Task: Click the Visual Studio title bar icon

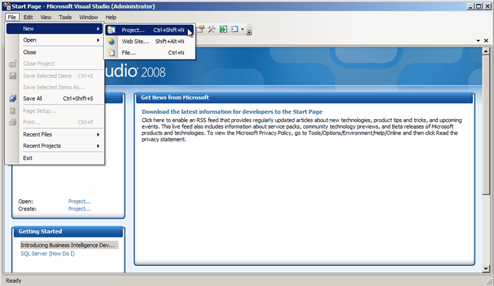Action: 6,6
